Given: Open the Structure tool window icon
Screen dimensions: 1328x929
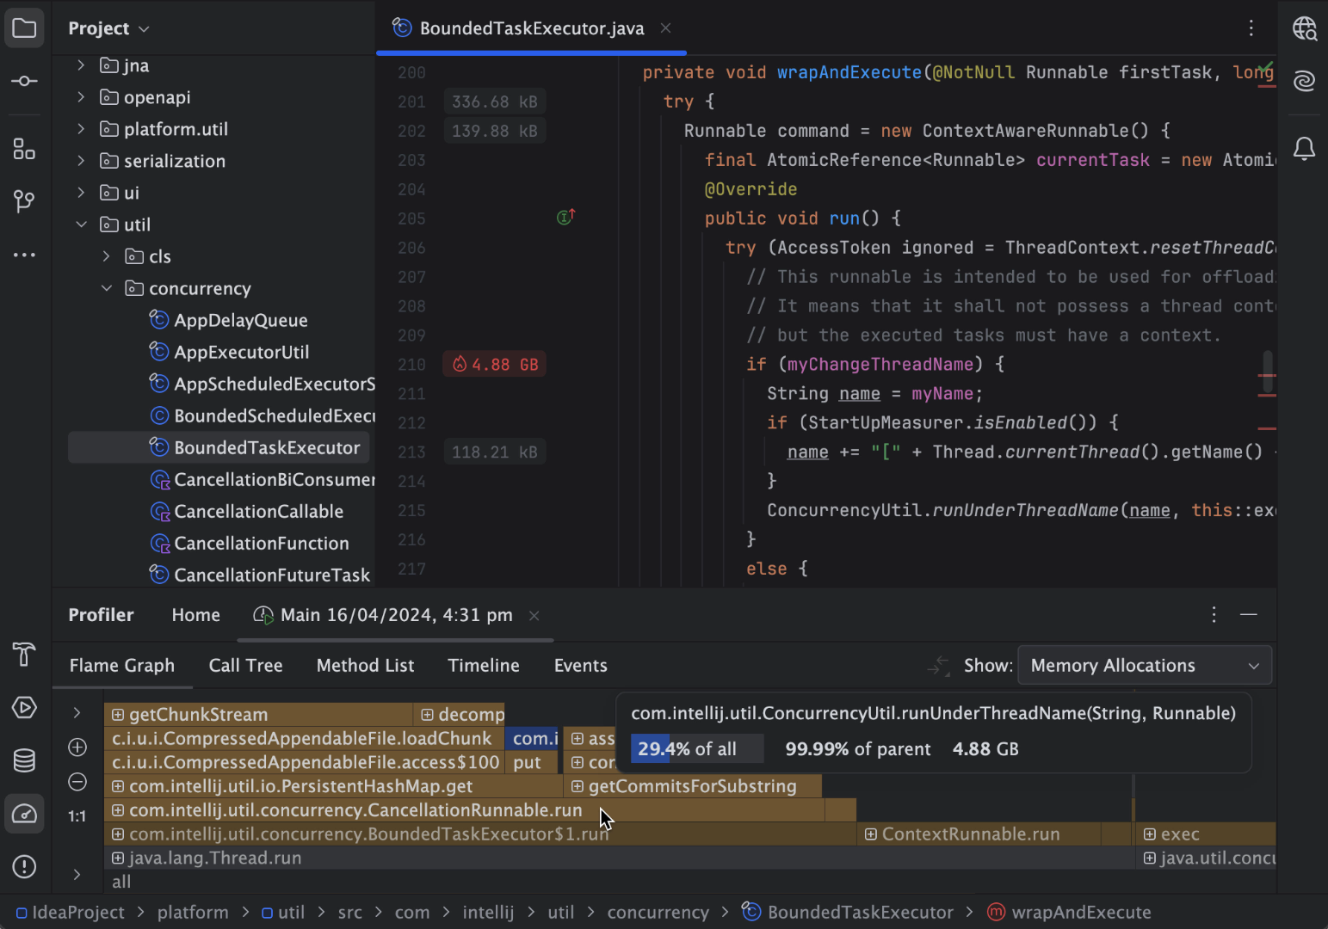Looking at the screenshot, I should (x=24, y=149).
